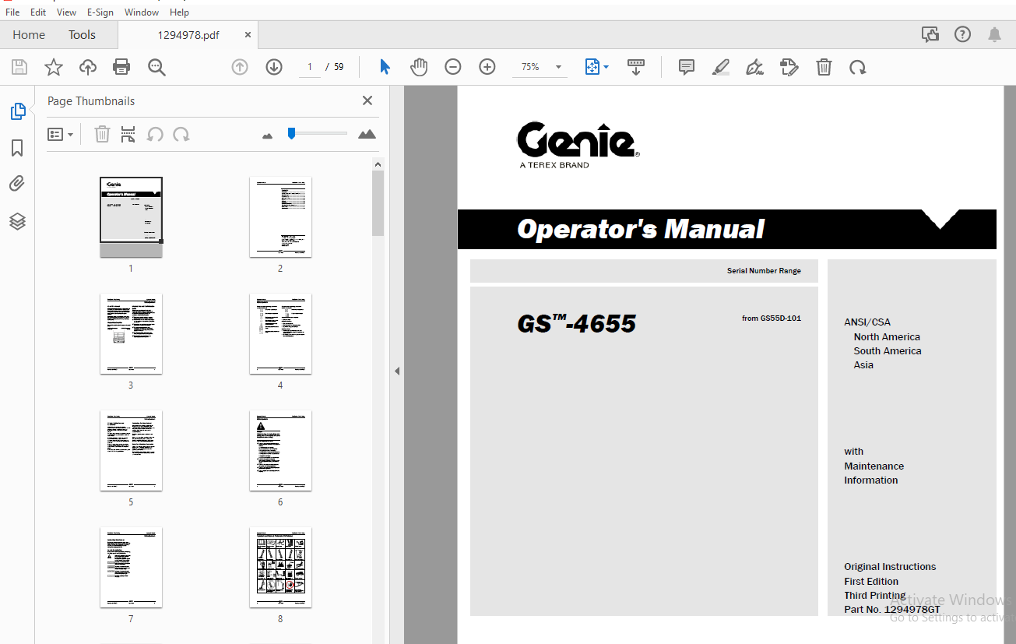Screen dimensions: 1016x644
Task: Select page 6 thumbnail
Action: pos(280,451)
